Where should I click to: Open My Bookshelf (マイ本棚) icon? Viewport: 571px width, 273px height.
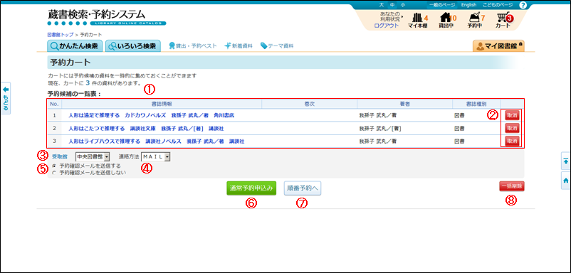417,21
